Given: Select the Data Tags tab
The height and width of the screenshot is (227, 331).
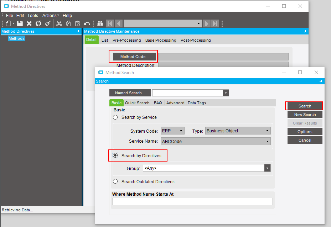Looking at the screenshot, I should 197,103.
